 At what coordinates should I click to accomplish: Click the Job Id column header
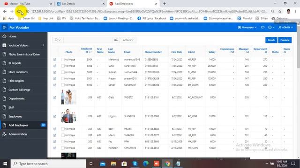tap(191, 52)
